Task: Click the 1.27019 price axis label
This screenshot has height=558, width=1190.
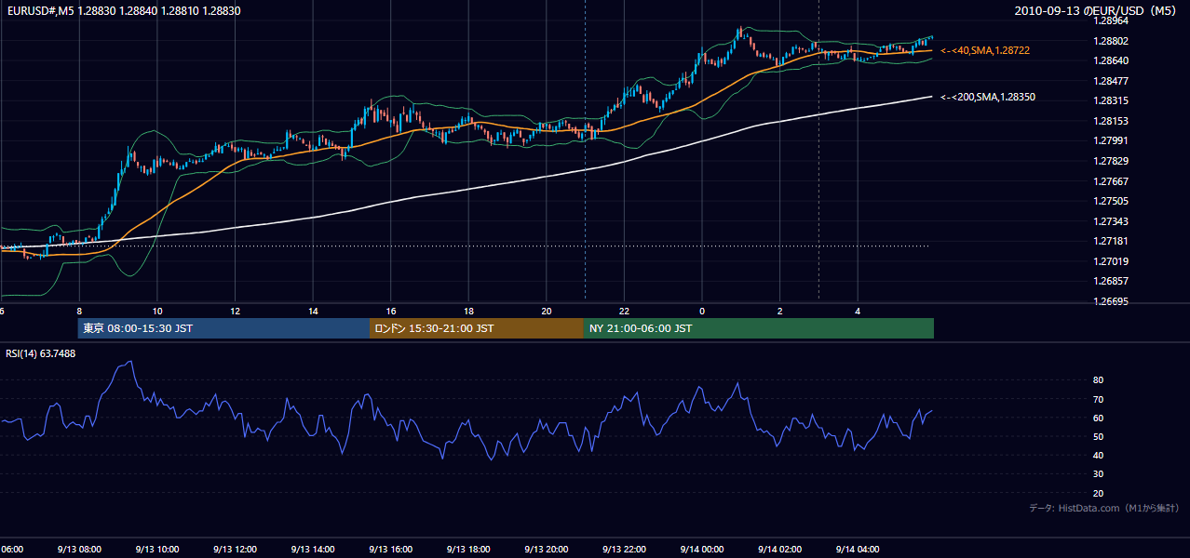Action: coord(1110,261)
